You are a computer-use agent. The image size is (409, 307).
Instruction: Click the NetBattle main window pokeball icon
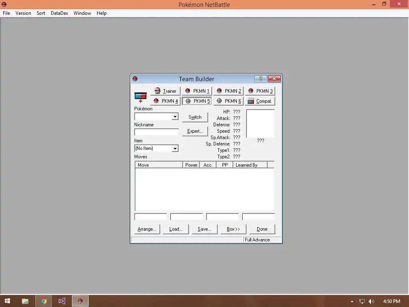[4, 4]
